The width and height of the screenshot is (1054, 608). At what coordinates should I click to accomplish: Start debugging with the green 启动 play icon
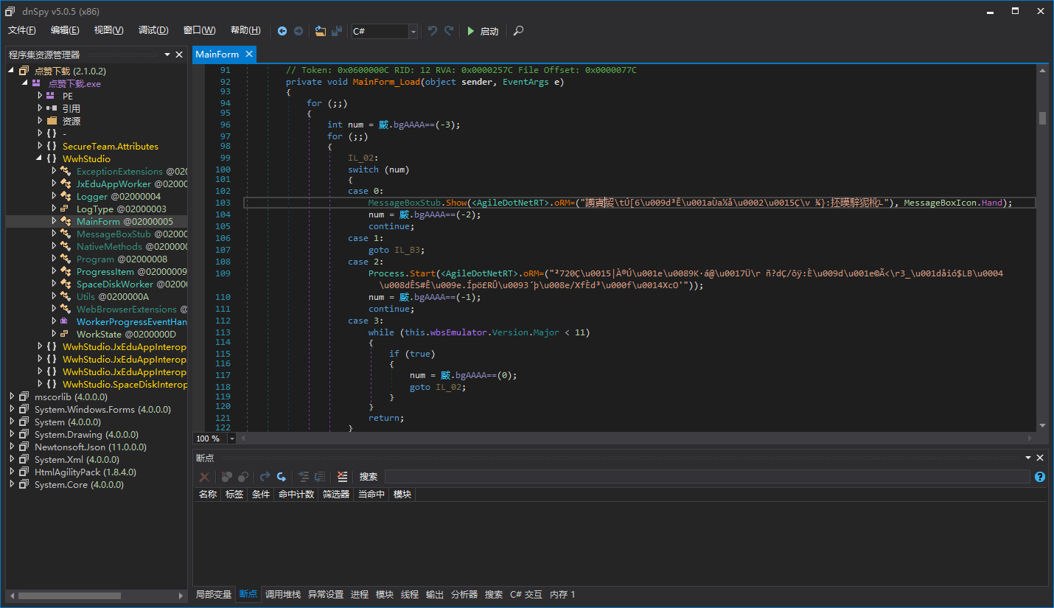[x=472, y=30]
